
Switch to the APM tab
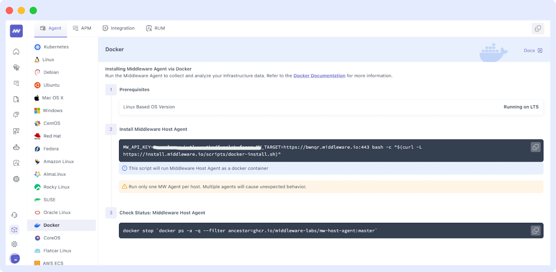click(x=82, y=28)
